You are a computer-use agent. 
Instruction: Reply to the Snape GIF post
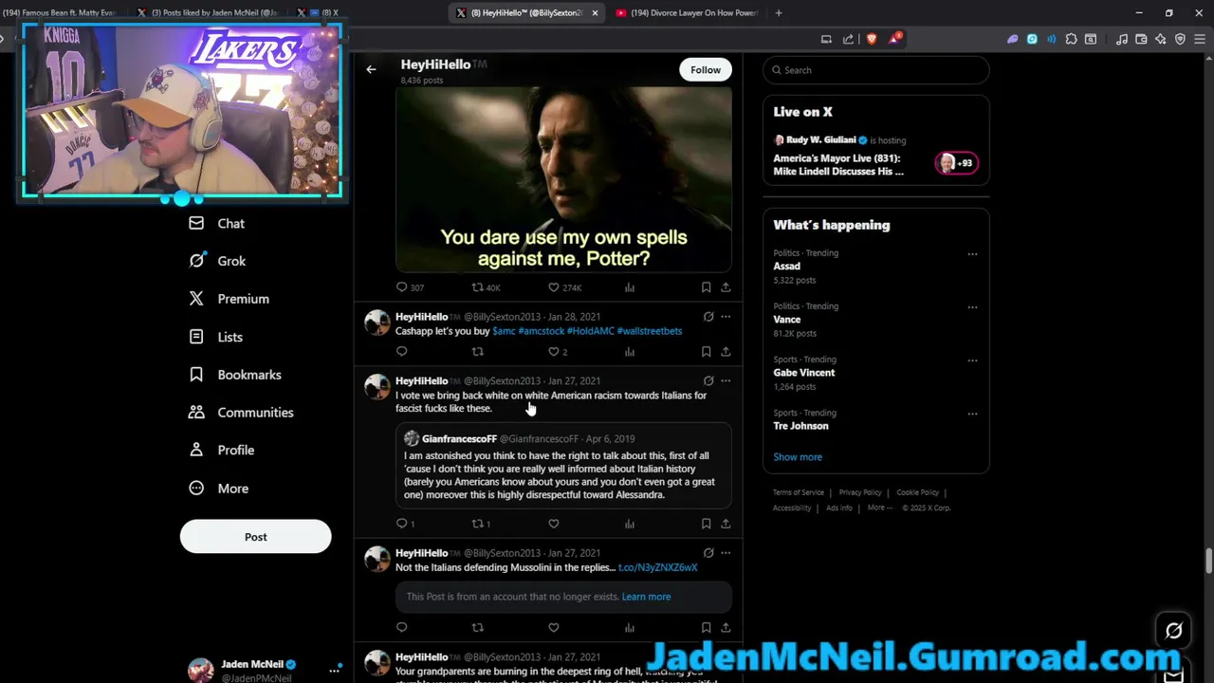click(x=402, y=287)
